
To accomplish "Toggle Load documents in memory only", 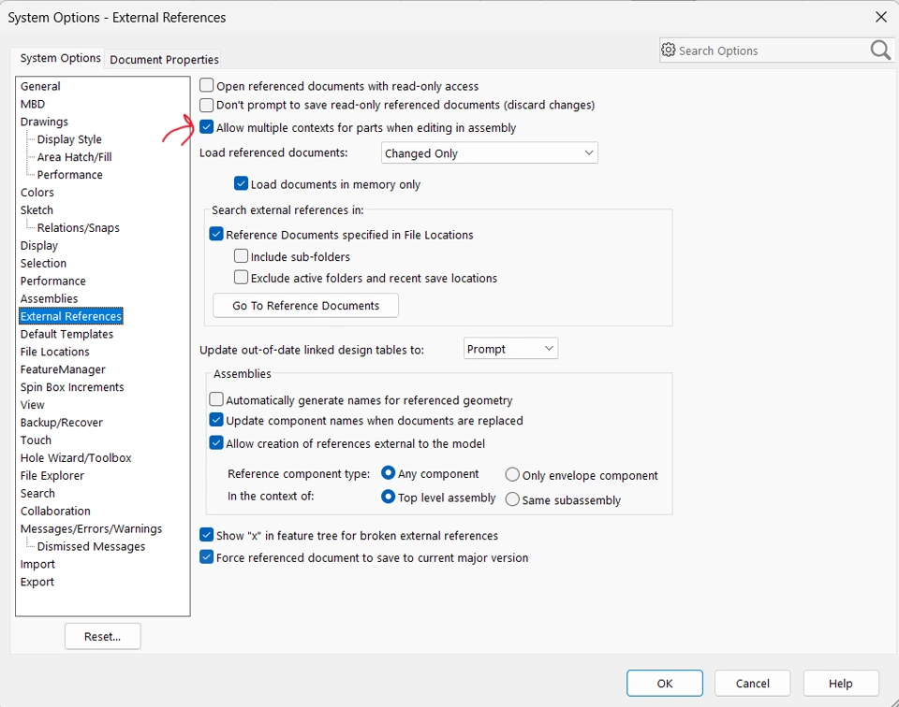I will (241, 183).
